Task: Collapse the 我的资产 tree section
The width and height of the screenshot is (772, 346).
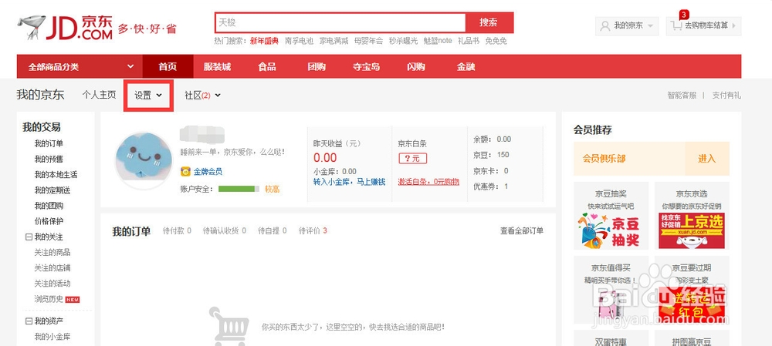Action: tap(29, 321)
